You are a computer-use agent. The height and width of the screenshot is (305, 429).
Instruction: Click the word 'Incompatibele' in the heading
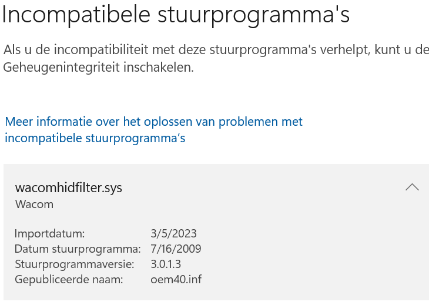tap(76, 15)
